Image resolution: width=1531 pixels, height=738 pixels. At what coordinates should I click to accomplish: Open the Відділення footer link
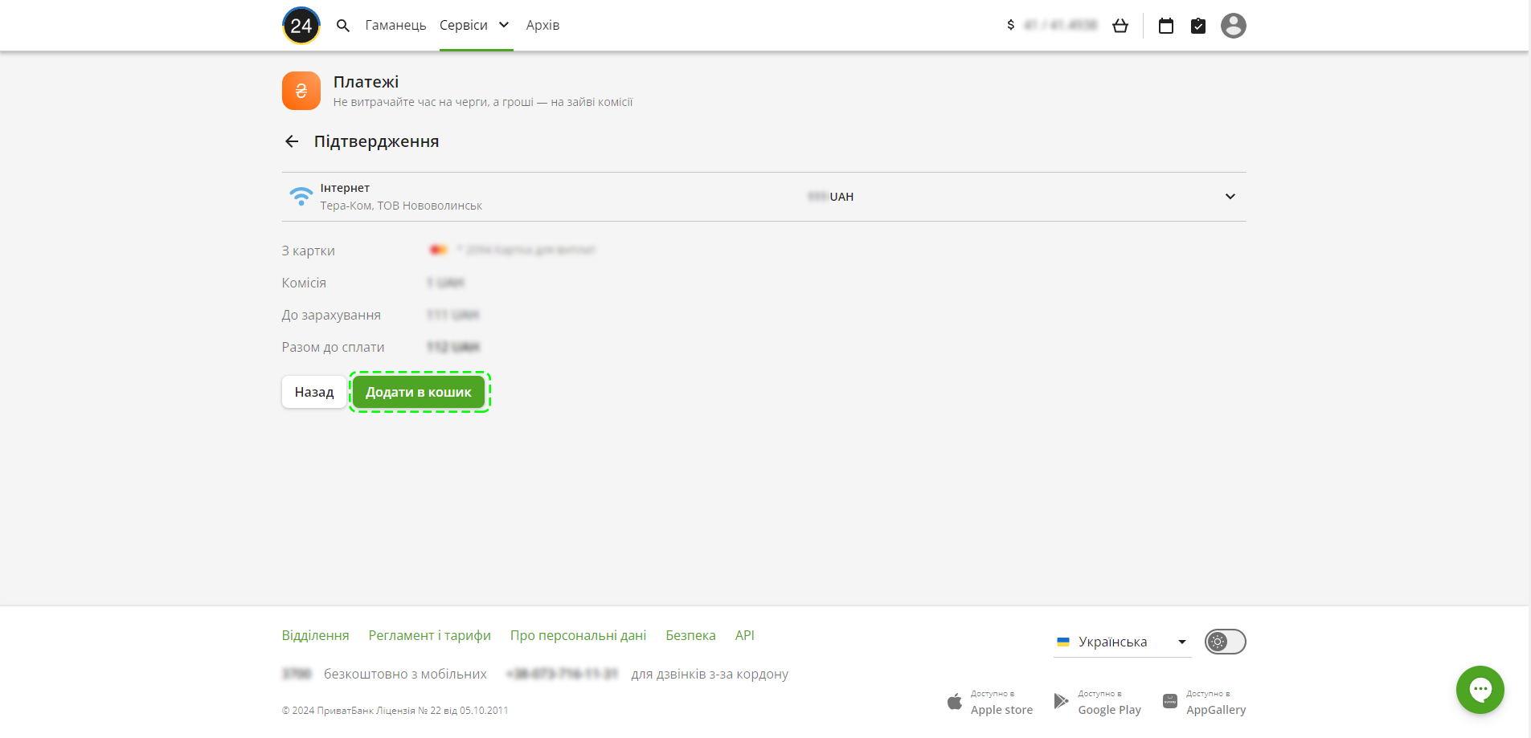point(315,635)
